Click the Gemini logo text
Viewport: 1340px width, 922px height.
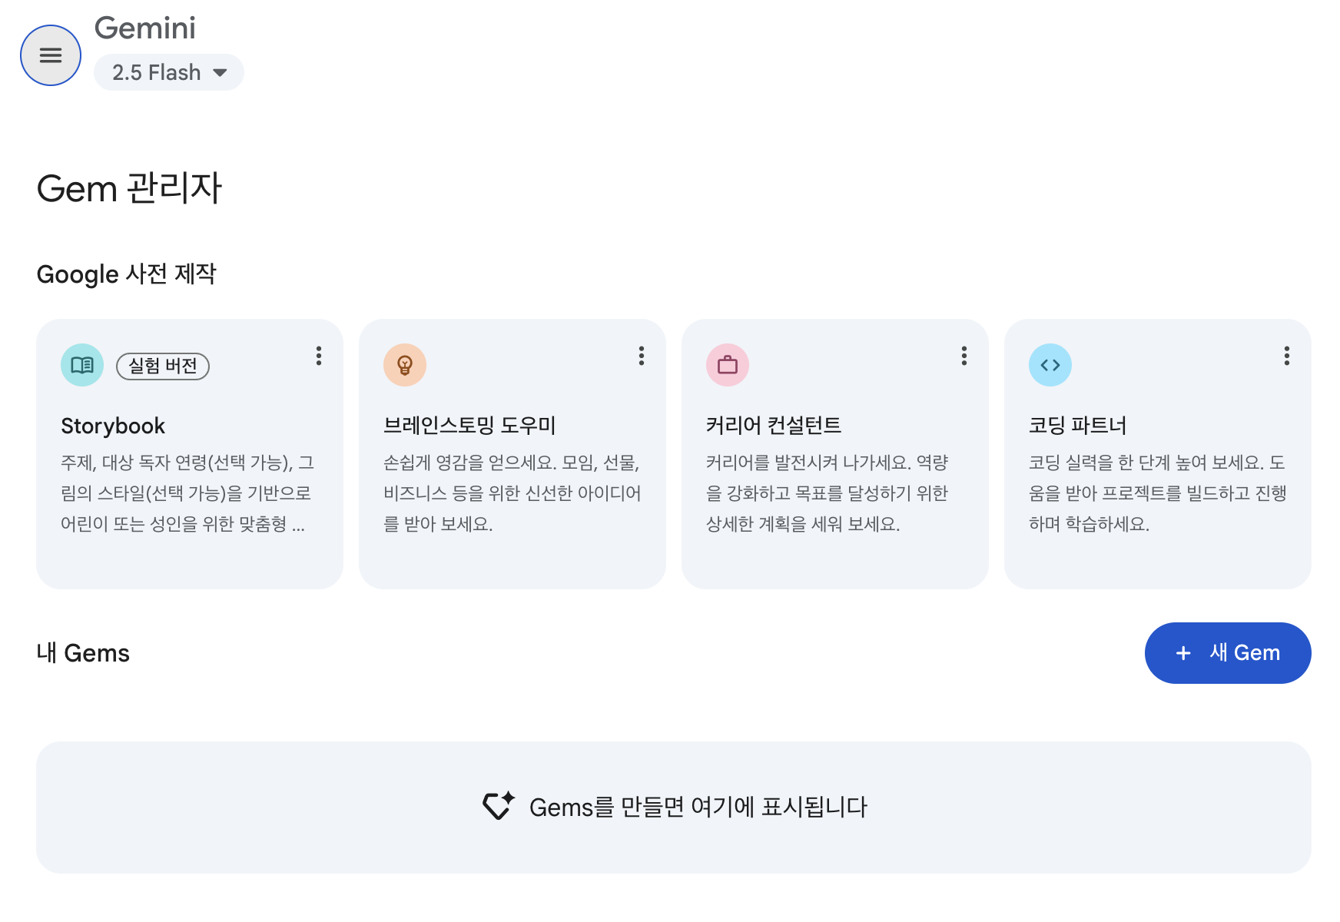(x=144, y=28)
